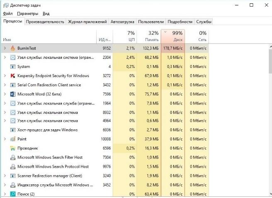
Task: Click the Serial Com Redirection Client icon
Action: click(x=13, y=85)
